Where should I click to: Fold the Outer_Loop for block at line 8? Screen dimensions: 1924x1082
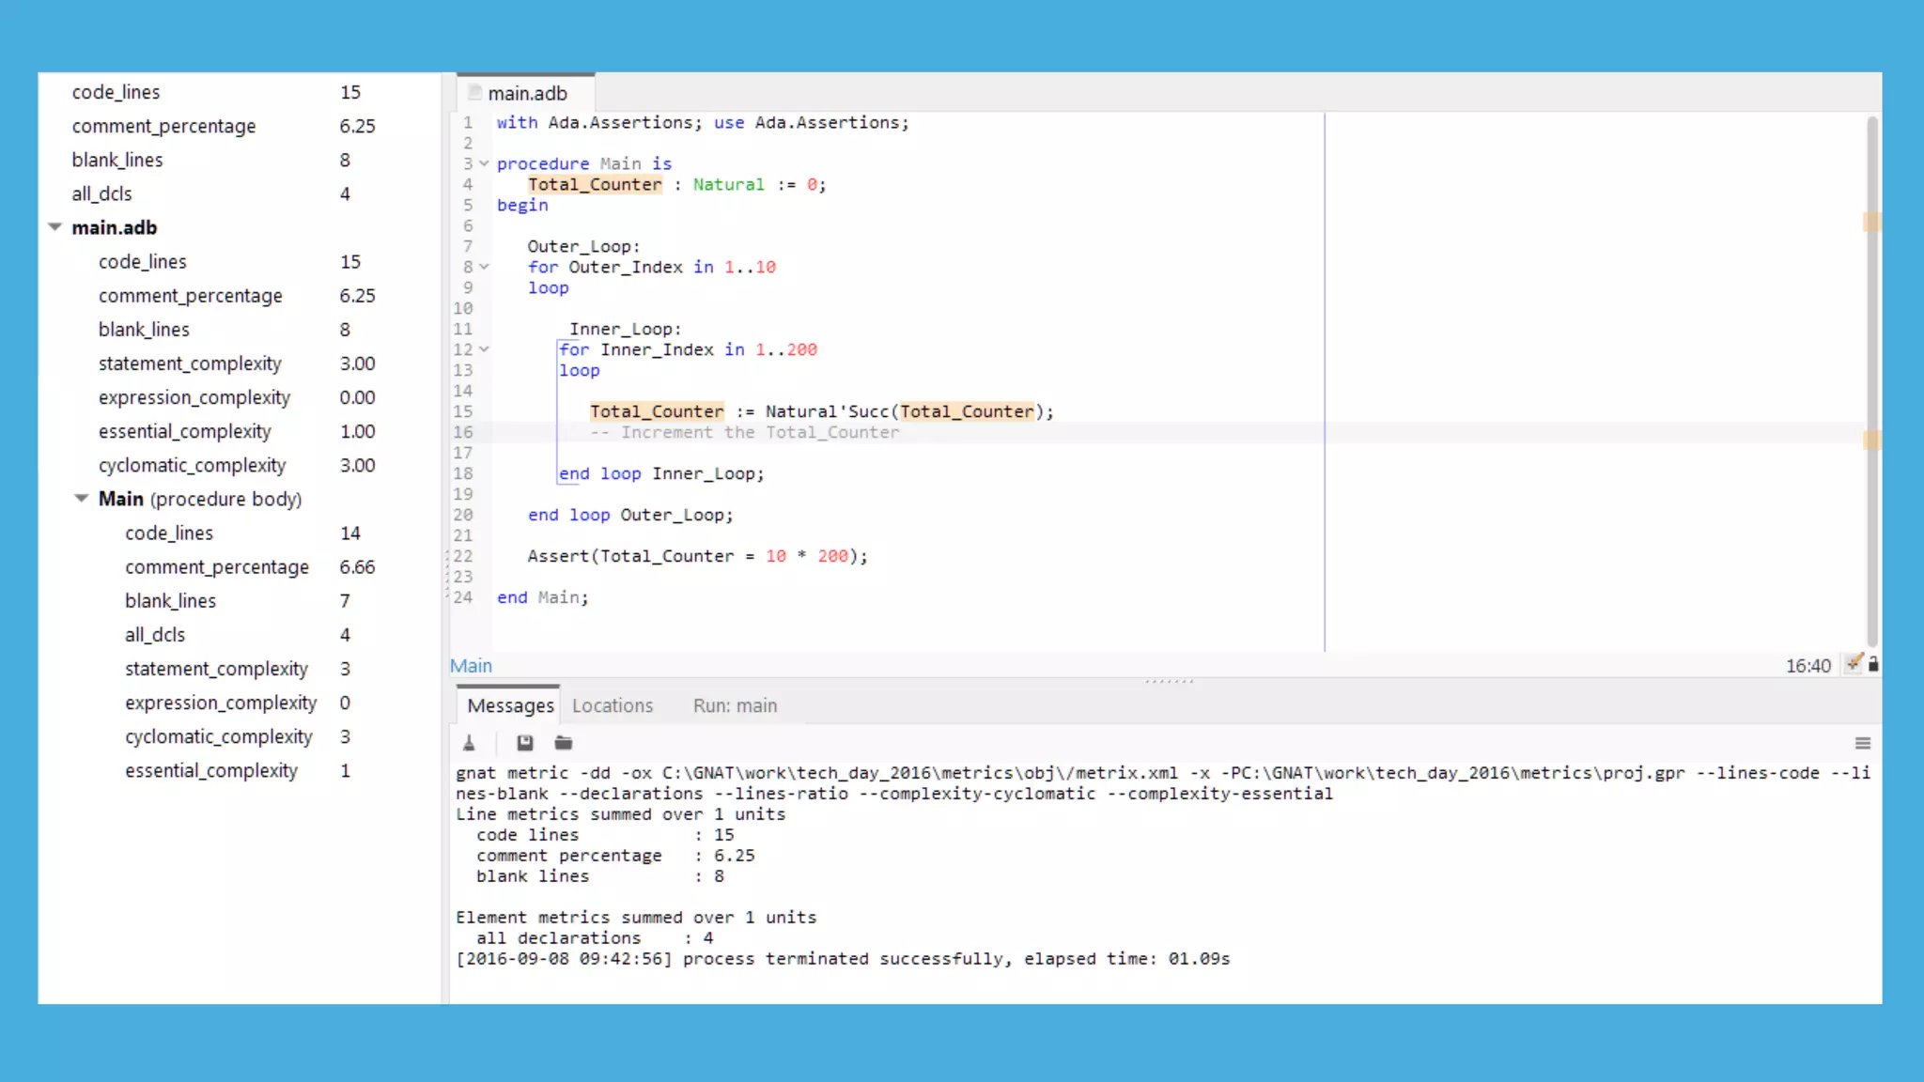[x=484, y=267]
